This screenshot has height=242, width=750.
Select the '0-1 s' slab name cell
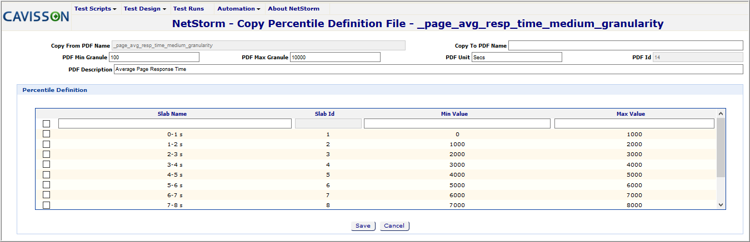click(x=175, y=134)
